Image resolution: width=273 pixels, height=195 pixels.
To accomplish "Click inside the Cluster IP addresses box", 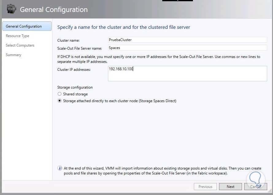I will [187, 74].
